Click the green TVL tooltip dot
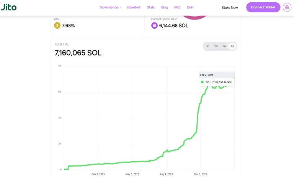 (x=202, y=82)
